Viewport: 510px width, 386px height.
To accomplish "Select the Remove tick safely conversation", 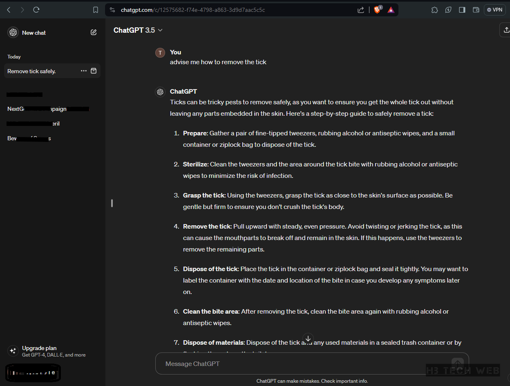I will point(41,71).
